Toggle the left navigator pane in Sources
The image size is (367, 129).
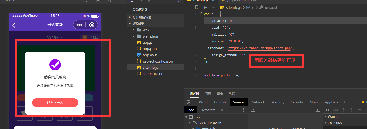coord(253,110)
